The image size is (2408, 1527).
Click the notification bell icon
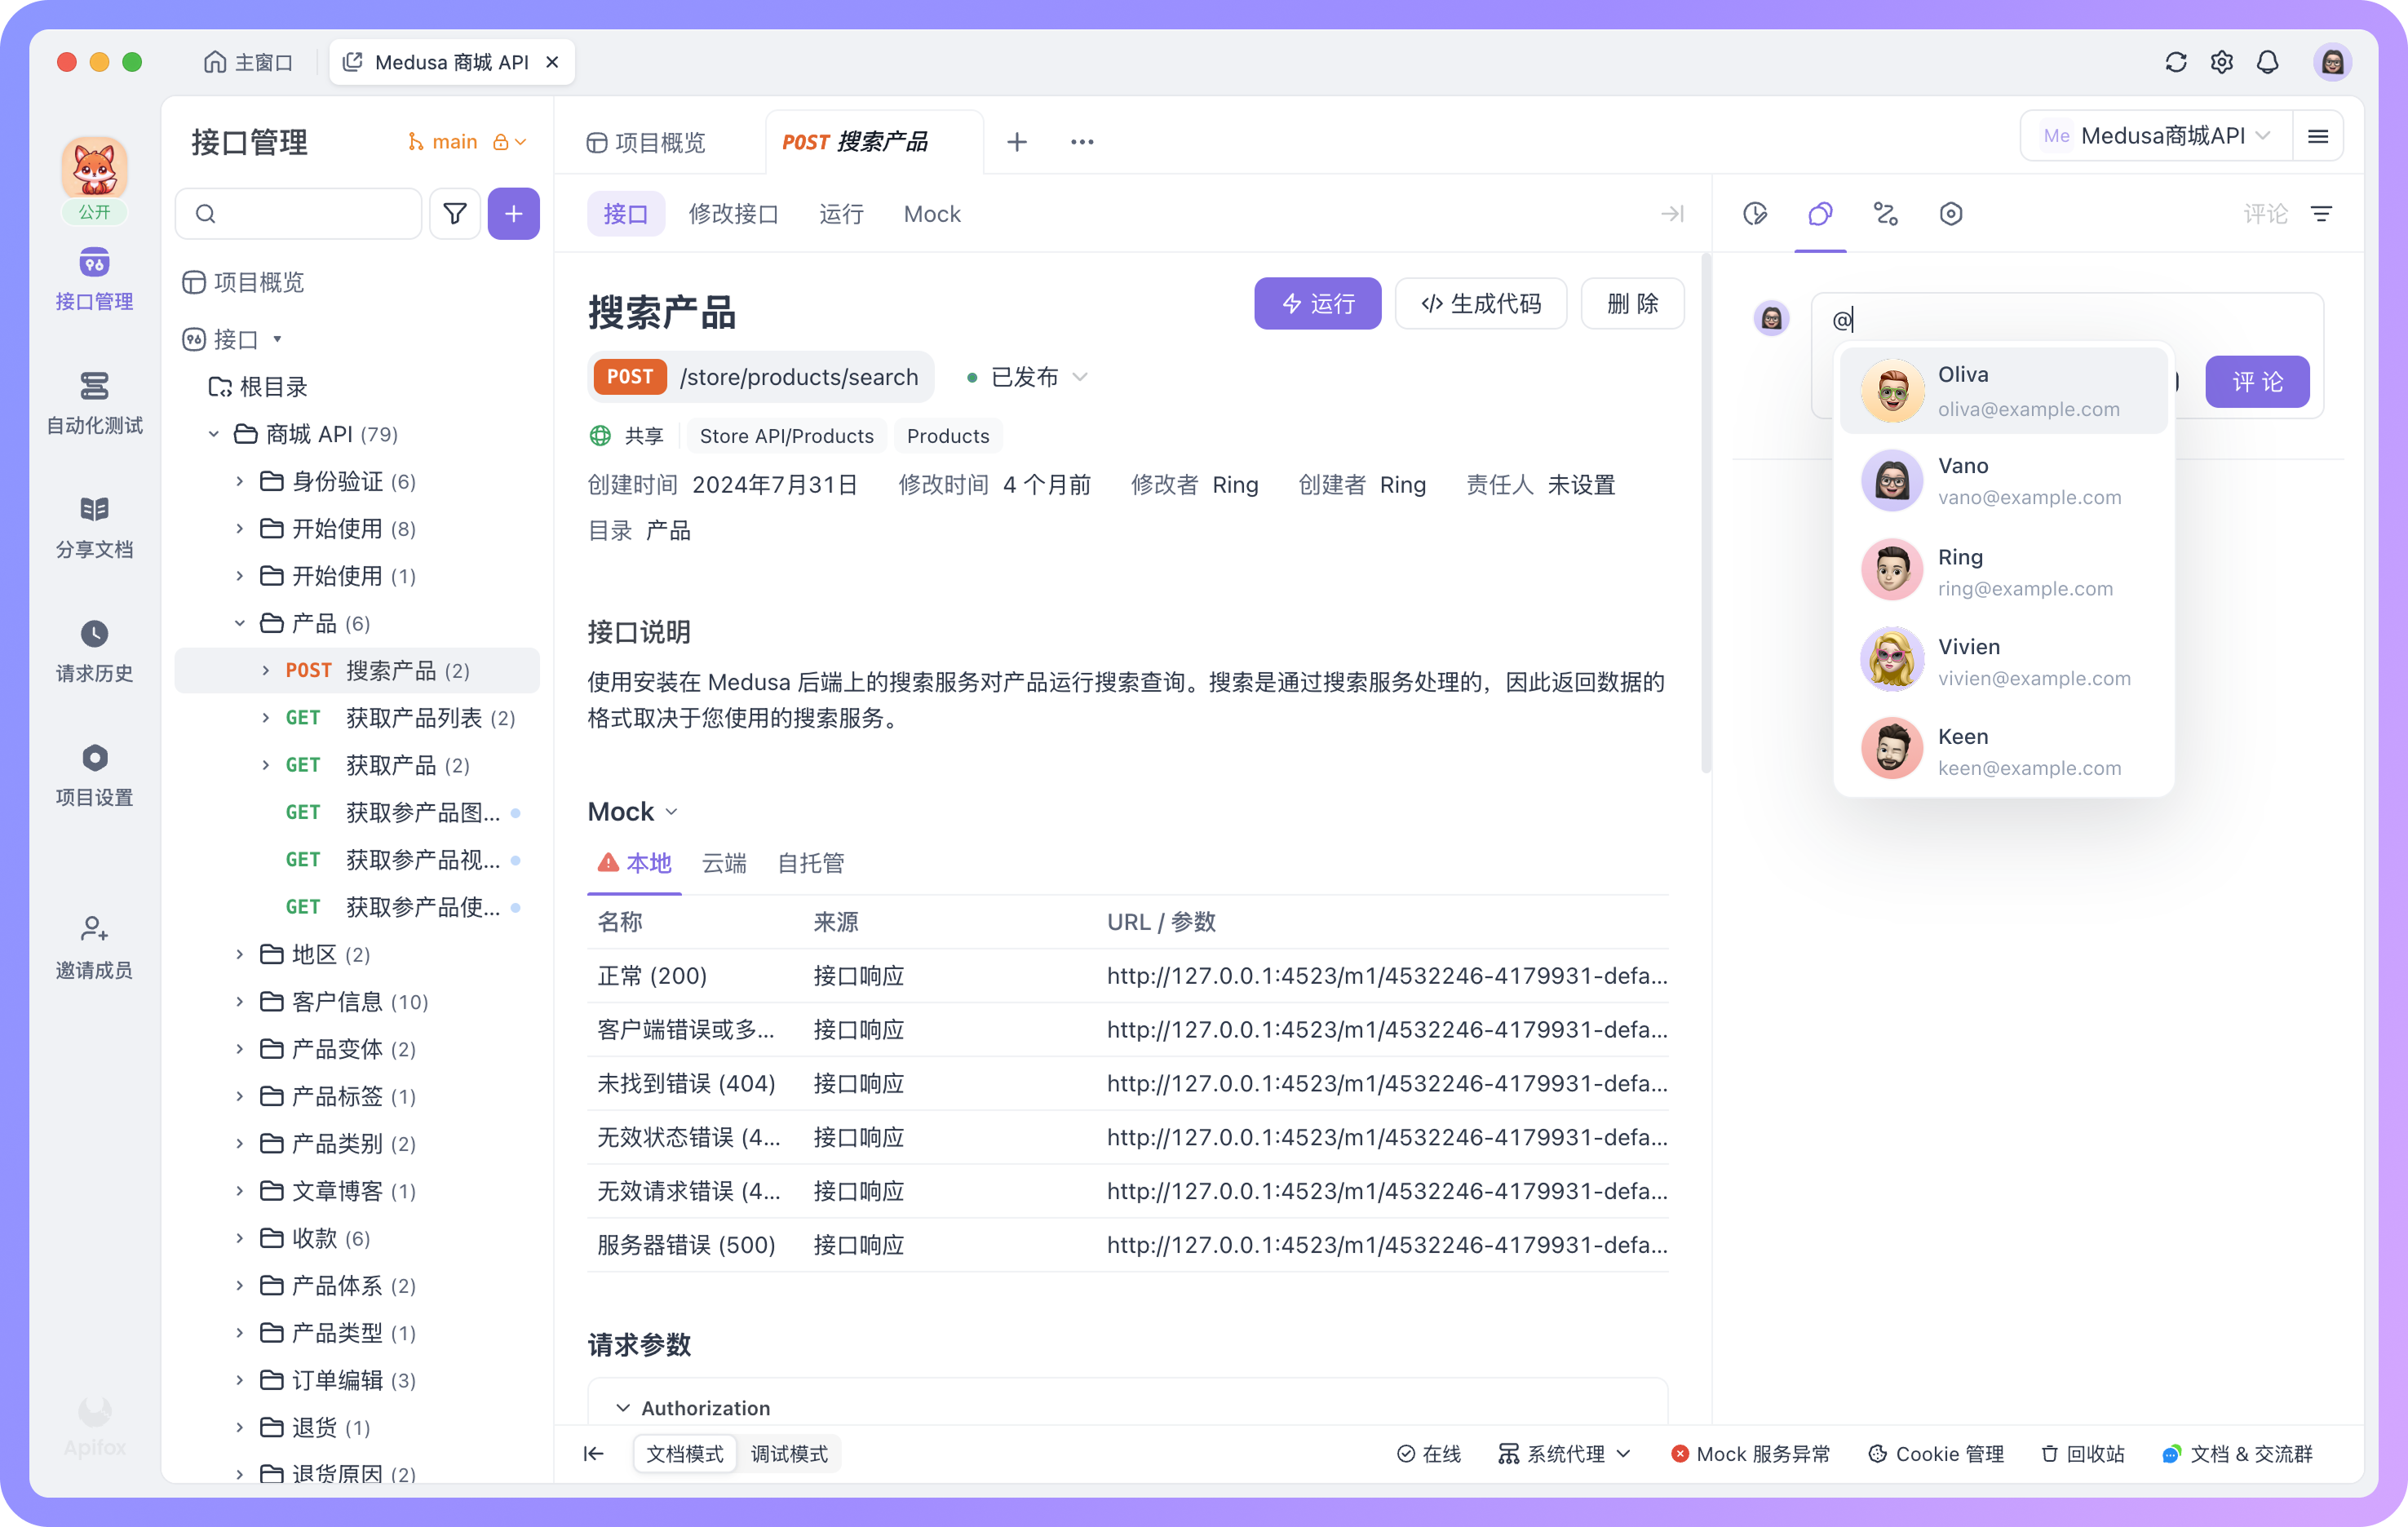(x=2267, y=62)
